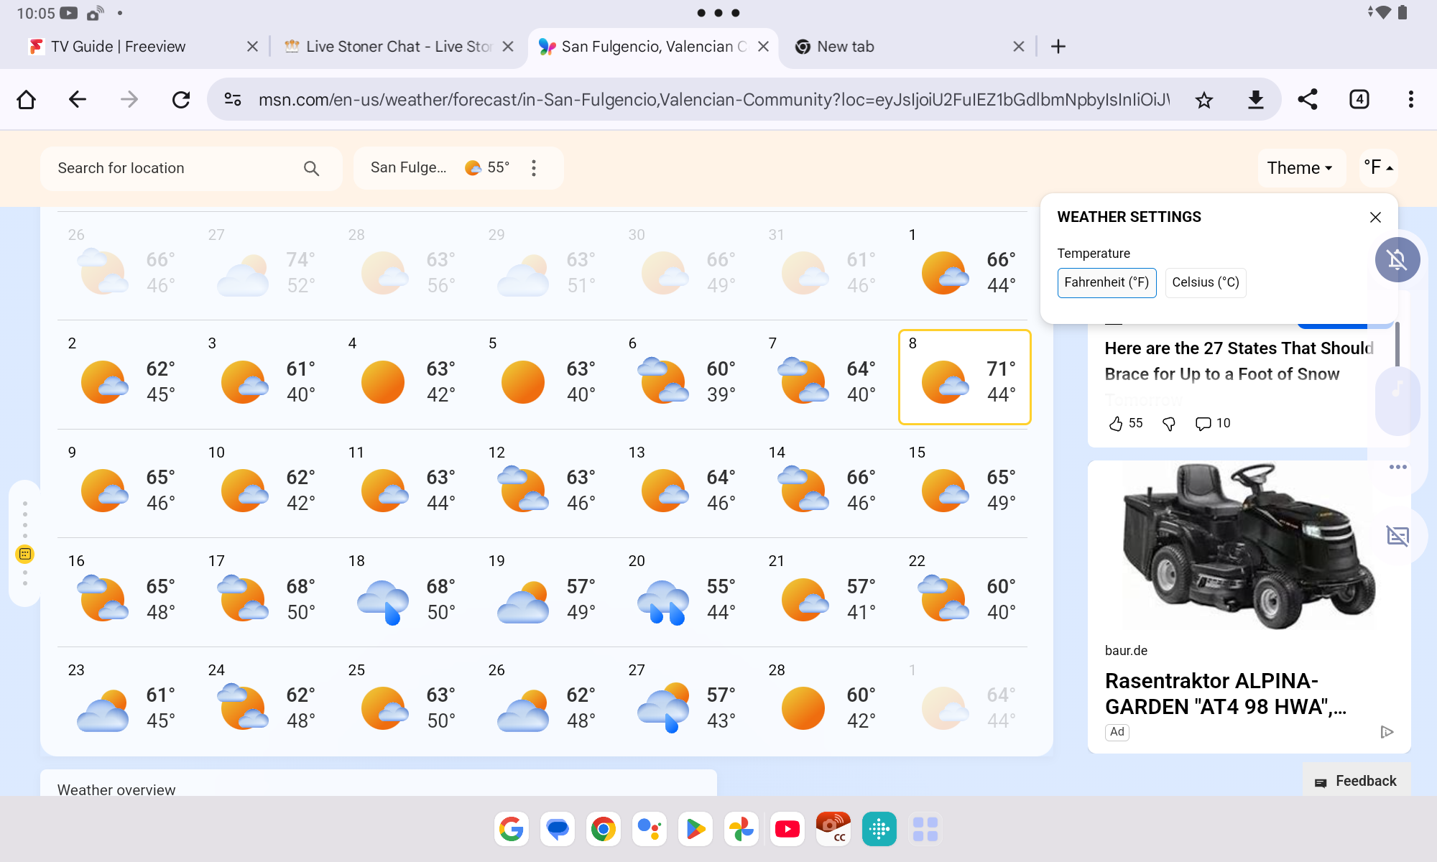The height and width of the screenshot is (862, 1437).
Task: Navigate back in browser
Action: click(78, 99)
